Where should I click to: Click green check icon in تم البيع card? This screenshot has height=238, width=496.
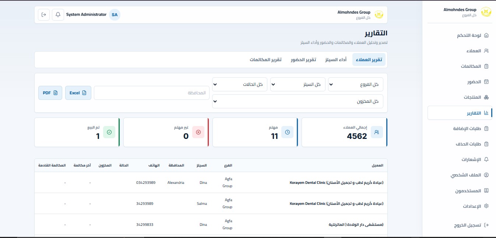(x=109, y=132)
